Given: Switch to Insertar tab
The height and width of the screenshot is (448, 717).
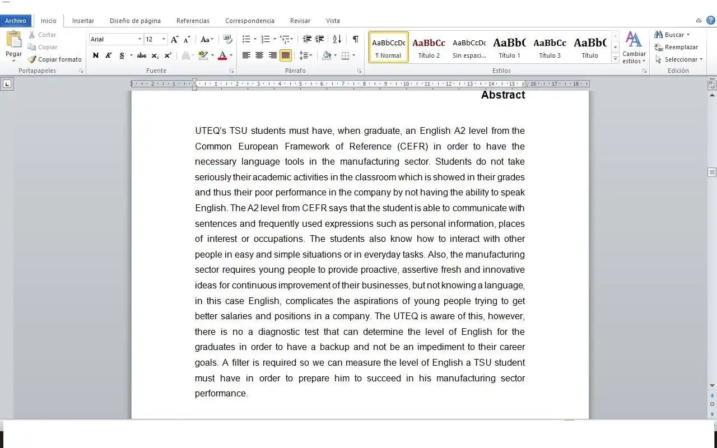Looking at the screenshot, I should click(83, 21).
